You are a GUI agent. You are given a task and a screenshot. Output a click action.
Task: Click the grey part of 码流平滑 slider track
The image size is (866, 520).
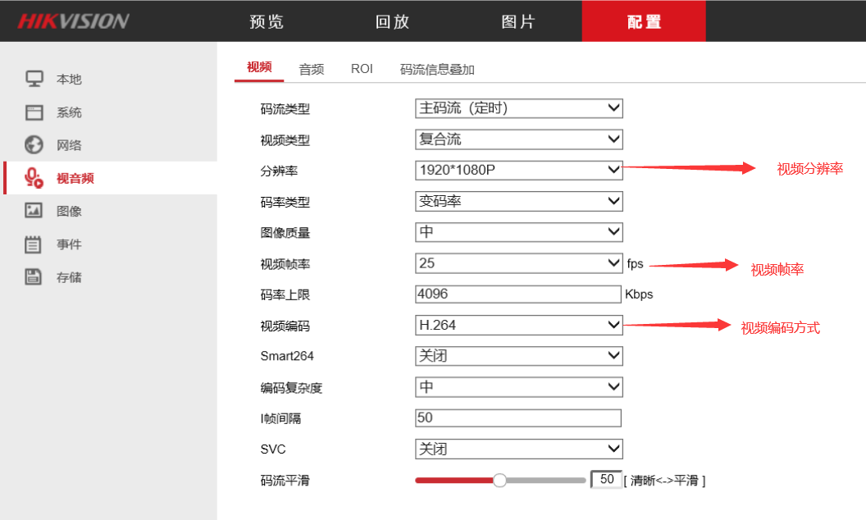(545, 480)
